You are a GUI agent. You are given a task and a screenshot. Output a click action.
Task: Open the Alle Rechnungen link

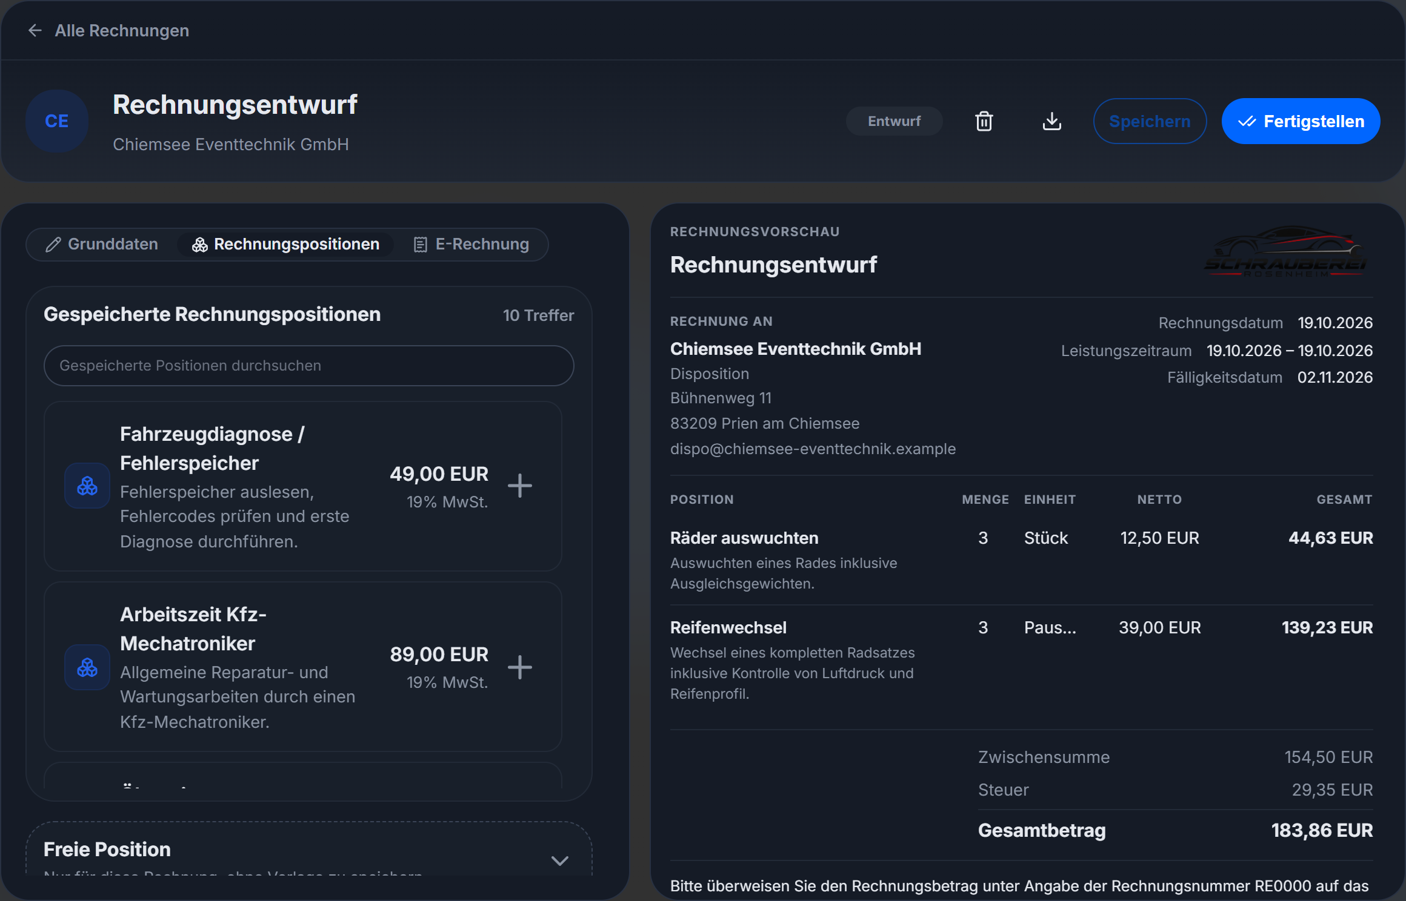[x=122, y=31]
